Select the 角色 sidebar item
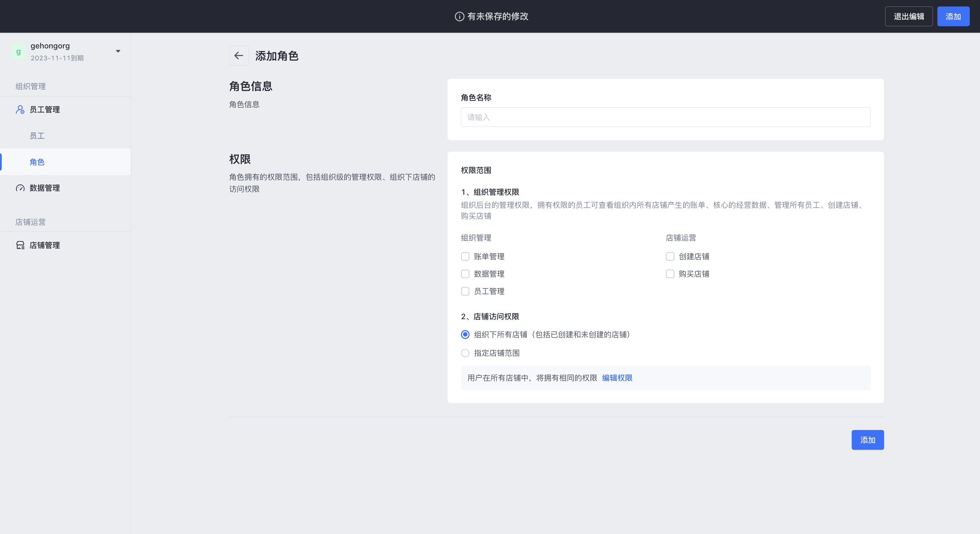 [x=37, y=162]
